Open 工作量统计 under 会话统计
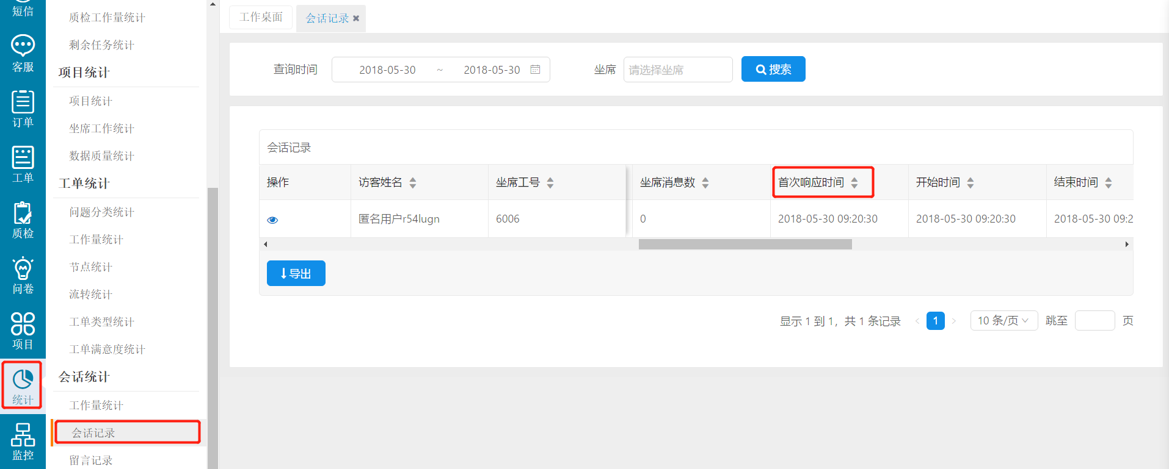 coord(96,406)
